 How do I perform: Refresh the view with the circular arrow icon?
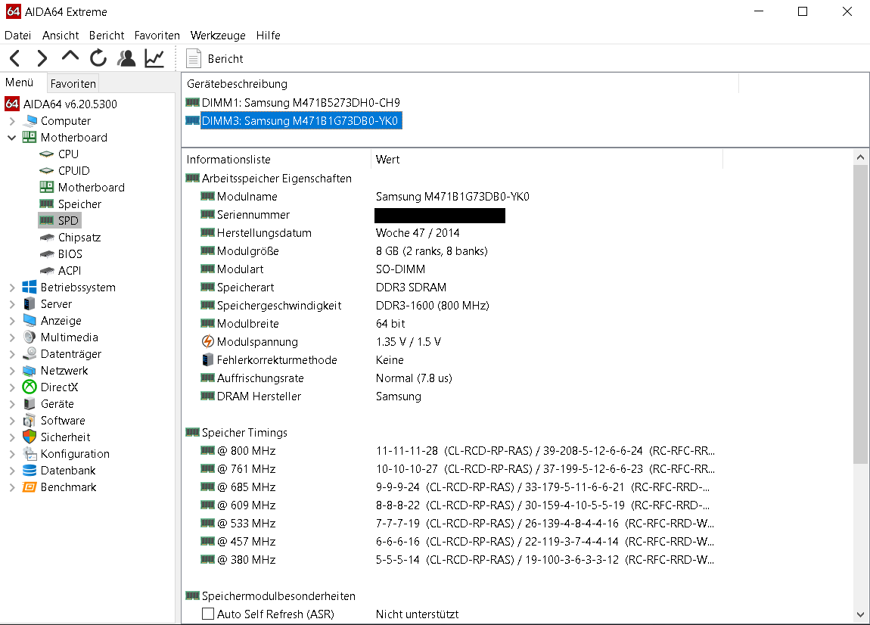(98, 58)
